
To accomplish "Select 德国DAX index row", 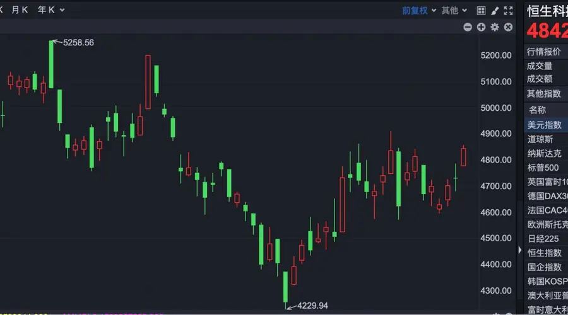I will coord(547,196).
